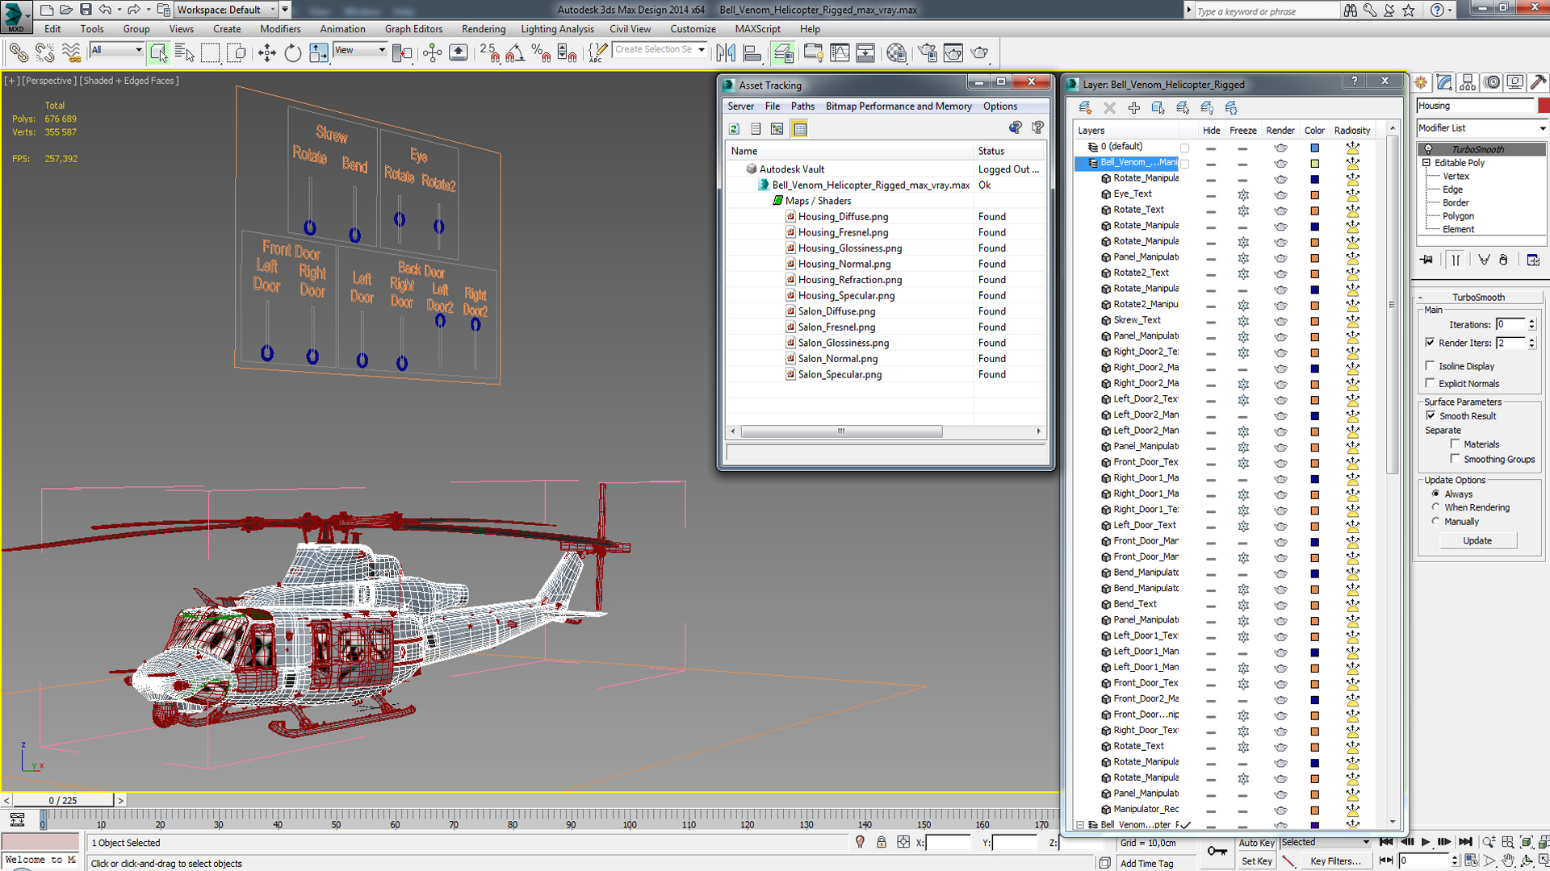
Task: Check Smoothing Groups checkbox
Action: click(x=1455, y=459)
